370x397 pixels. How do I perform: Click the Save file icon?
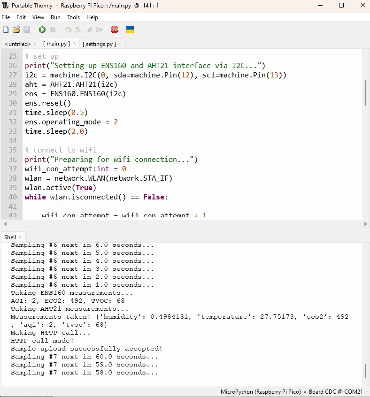27,30
